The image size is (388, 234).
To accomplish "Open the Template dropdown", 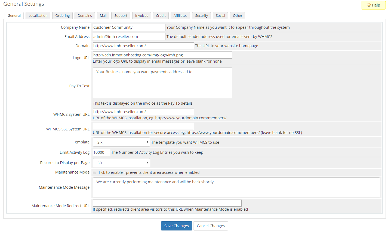I will (121, 142).
